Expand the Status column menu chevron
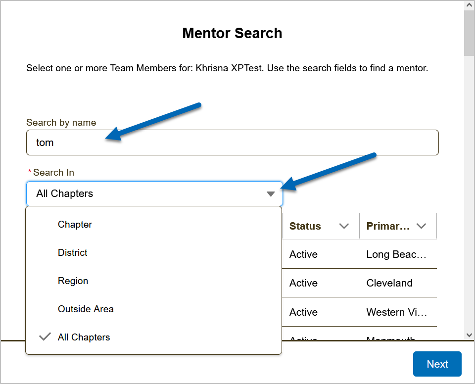The image size is (475, 384). (344, 226)
